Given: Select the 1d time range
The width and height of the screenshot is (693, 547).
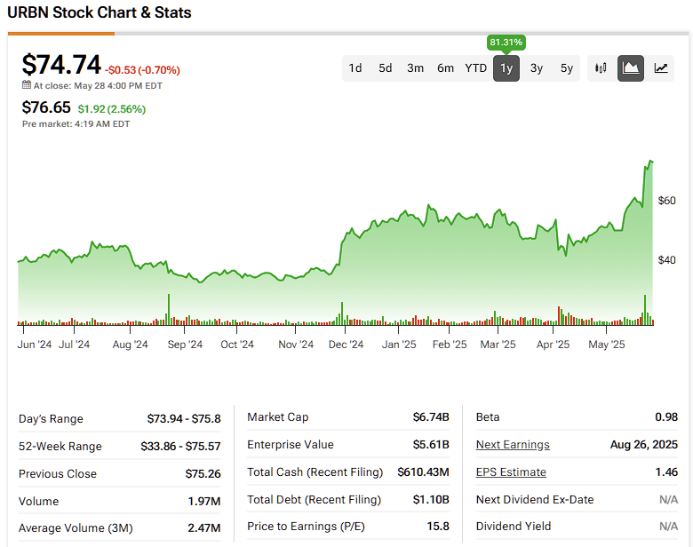Looking at the screenshot, I should coord(355,68).
